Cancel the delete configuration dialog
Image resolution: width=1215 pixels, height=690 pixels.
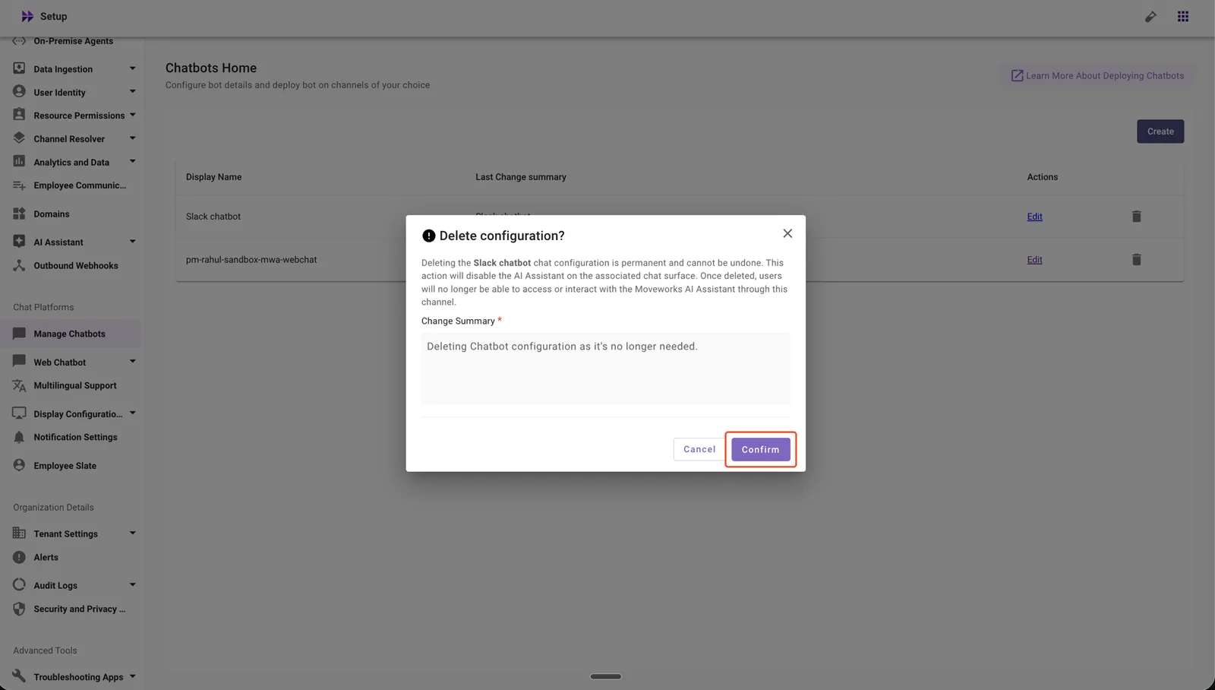pos(699,449)
